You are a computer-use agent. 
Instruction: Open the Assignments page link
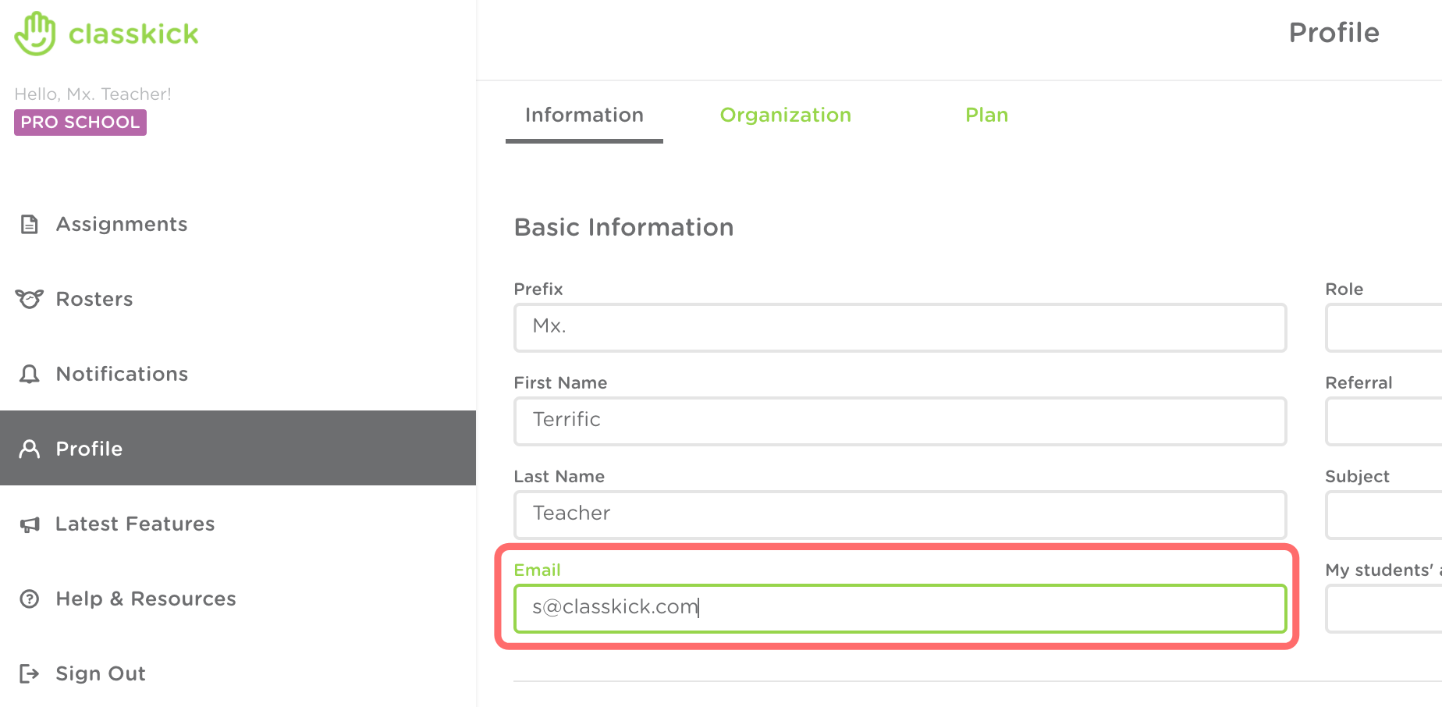click(x=122, y=225)
